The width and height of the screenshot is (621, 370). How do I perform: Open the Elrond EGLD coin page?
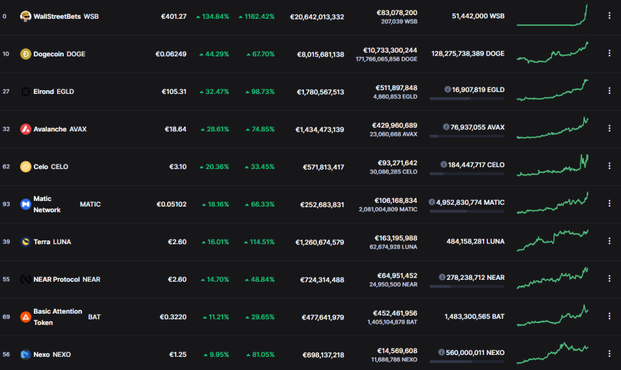point(53,91)
